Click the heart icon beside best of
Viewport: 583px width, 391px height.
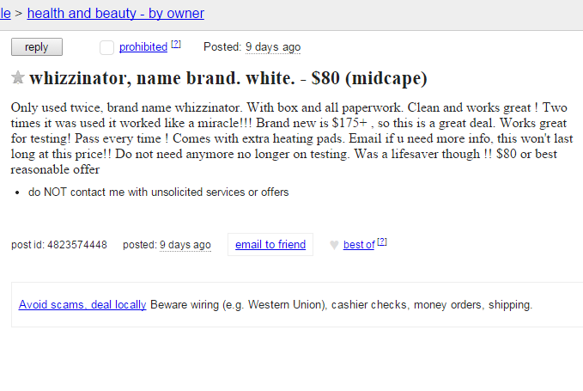coord(334,245)
